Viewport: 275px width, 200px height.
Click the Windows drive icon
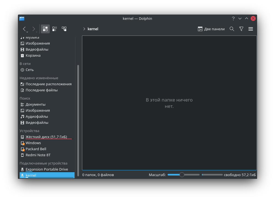[22, 143]
